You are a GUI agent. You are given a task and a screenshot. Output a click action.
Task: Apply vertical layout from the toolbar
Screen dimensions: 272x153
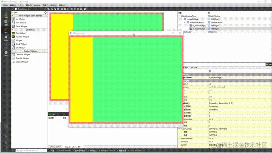point(65,9)
